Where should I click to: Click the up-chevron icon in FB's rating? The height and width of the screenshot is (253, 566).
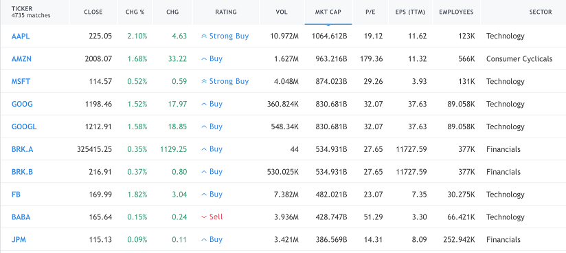tap(204, 195)
